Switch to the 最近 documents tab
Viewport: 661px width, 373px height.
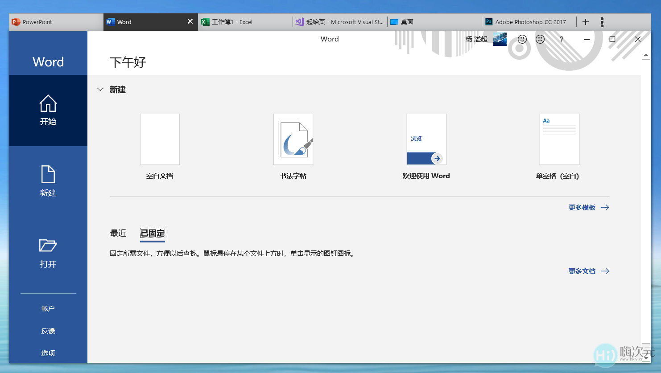117,233
